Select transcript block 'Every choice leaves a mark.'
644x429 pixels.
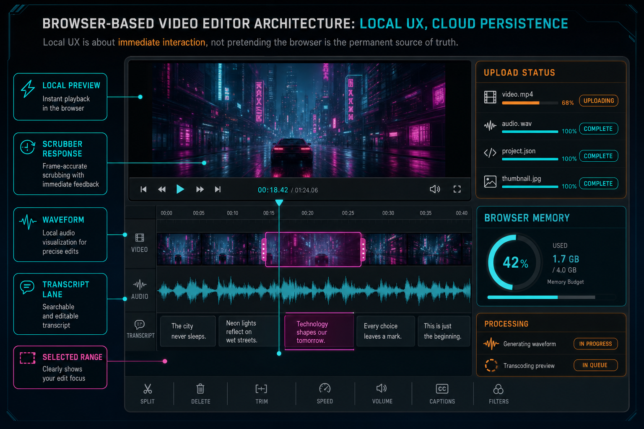tap(385, 331)
